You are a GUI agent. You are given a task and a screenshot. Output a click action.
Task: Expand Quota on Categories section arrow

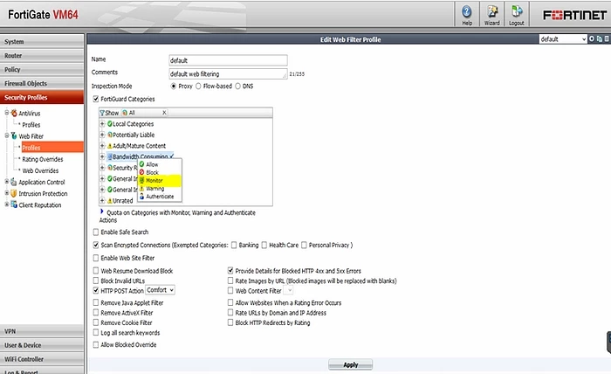[x=102, y=211]
